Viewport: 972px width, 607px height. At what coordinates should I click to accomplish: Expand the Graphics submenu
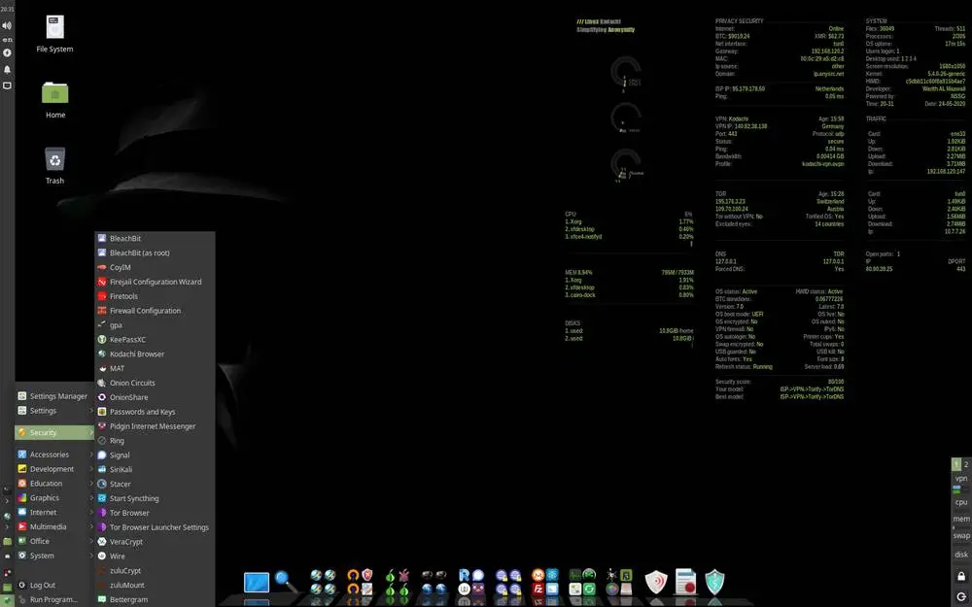point(54,498)
